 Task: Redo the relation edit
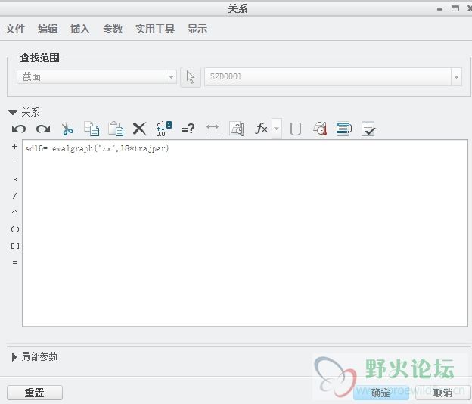(x=43, y=129)
